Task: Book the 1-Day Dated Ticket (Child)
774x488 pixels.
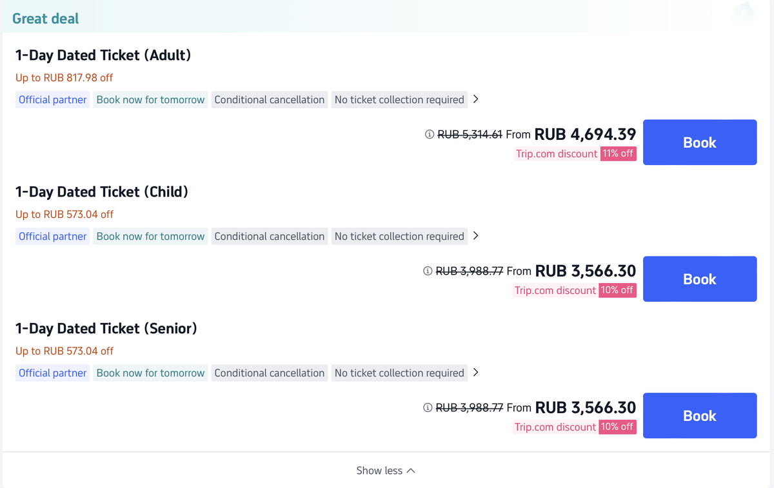Action: click(699, 278)
